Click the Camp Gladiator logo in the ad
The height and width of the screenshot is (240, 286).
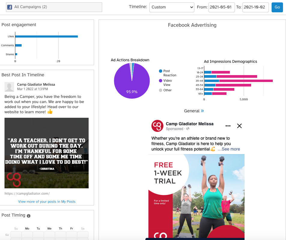[157, 126]
